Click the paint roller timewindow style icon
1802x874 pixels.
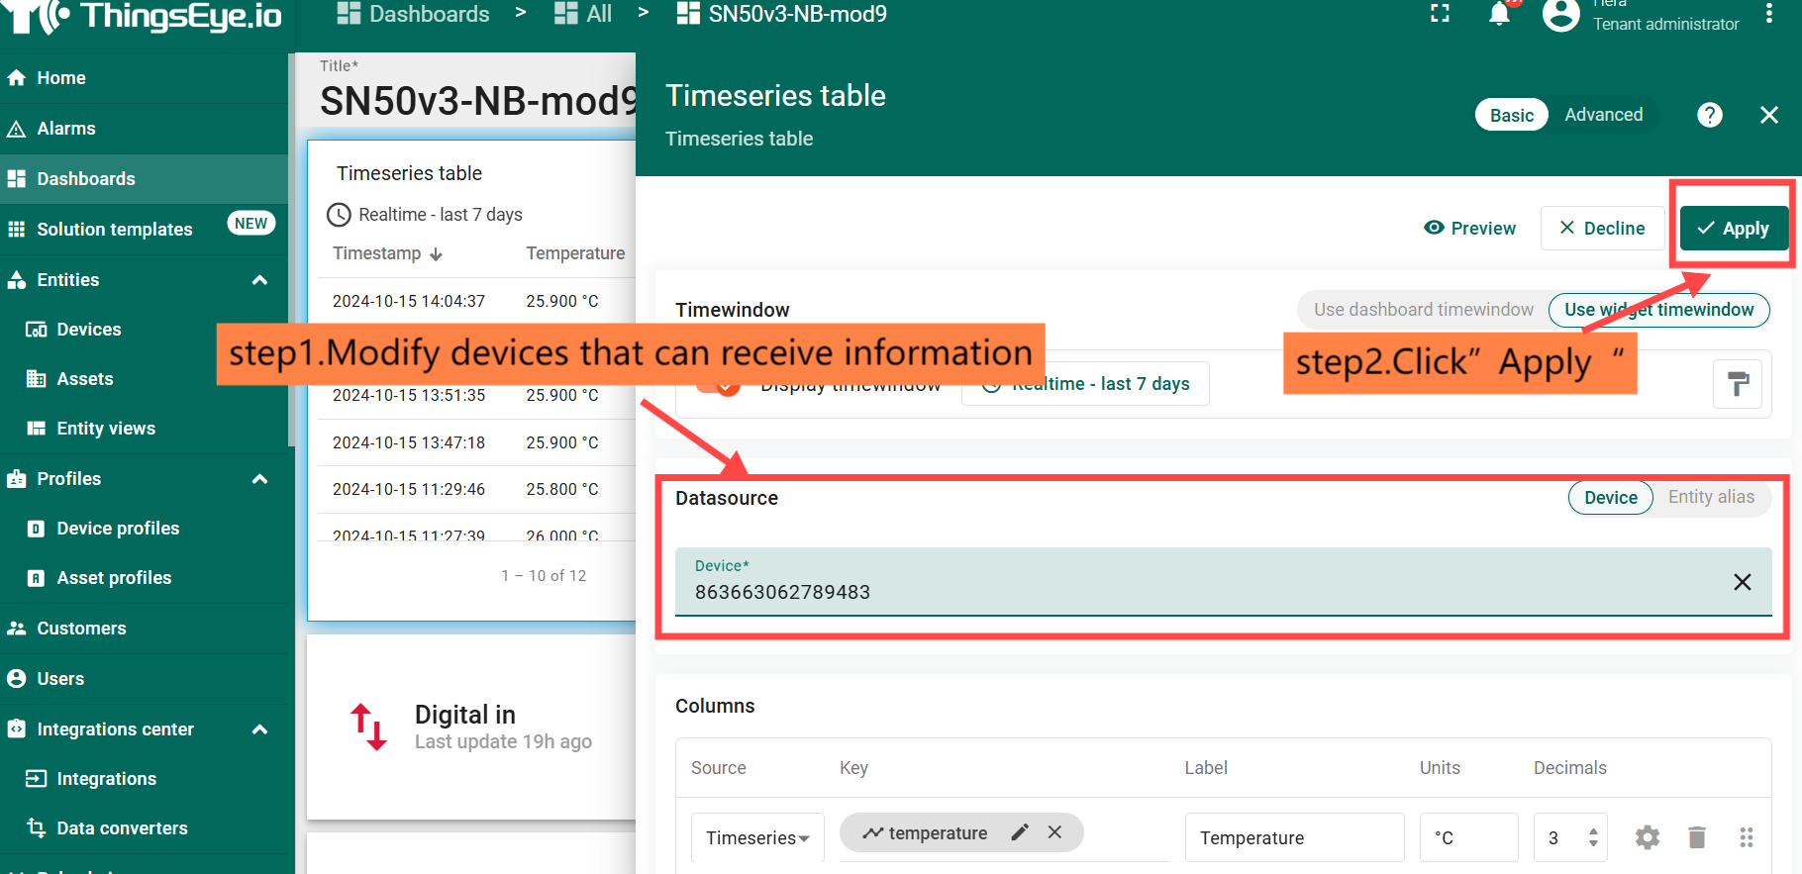[1738, 384]
